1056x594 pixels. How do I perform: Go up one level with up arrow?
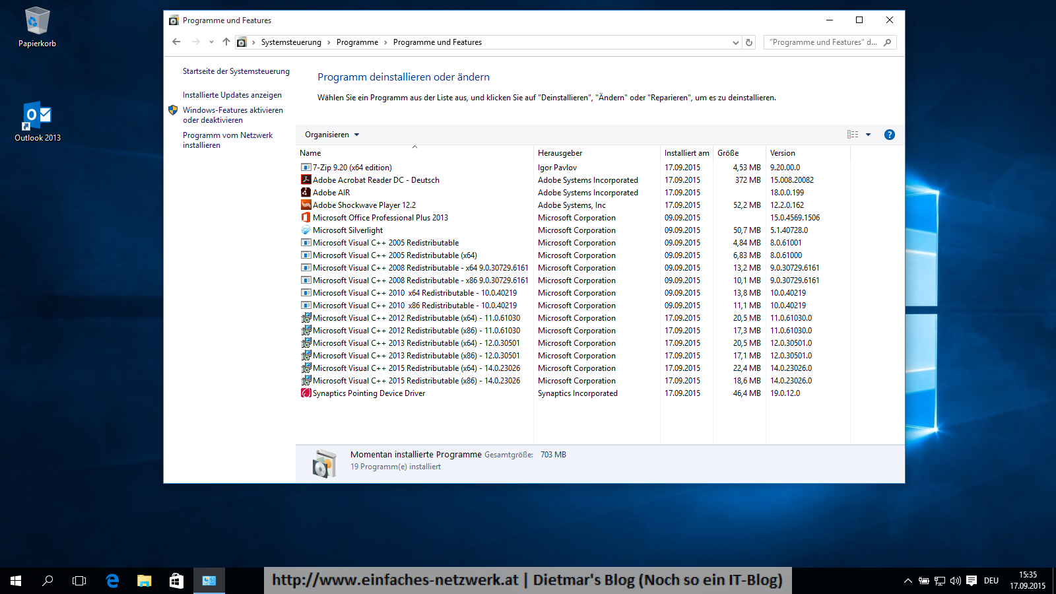point(226,42)
